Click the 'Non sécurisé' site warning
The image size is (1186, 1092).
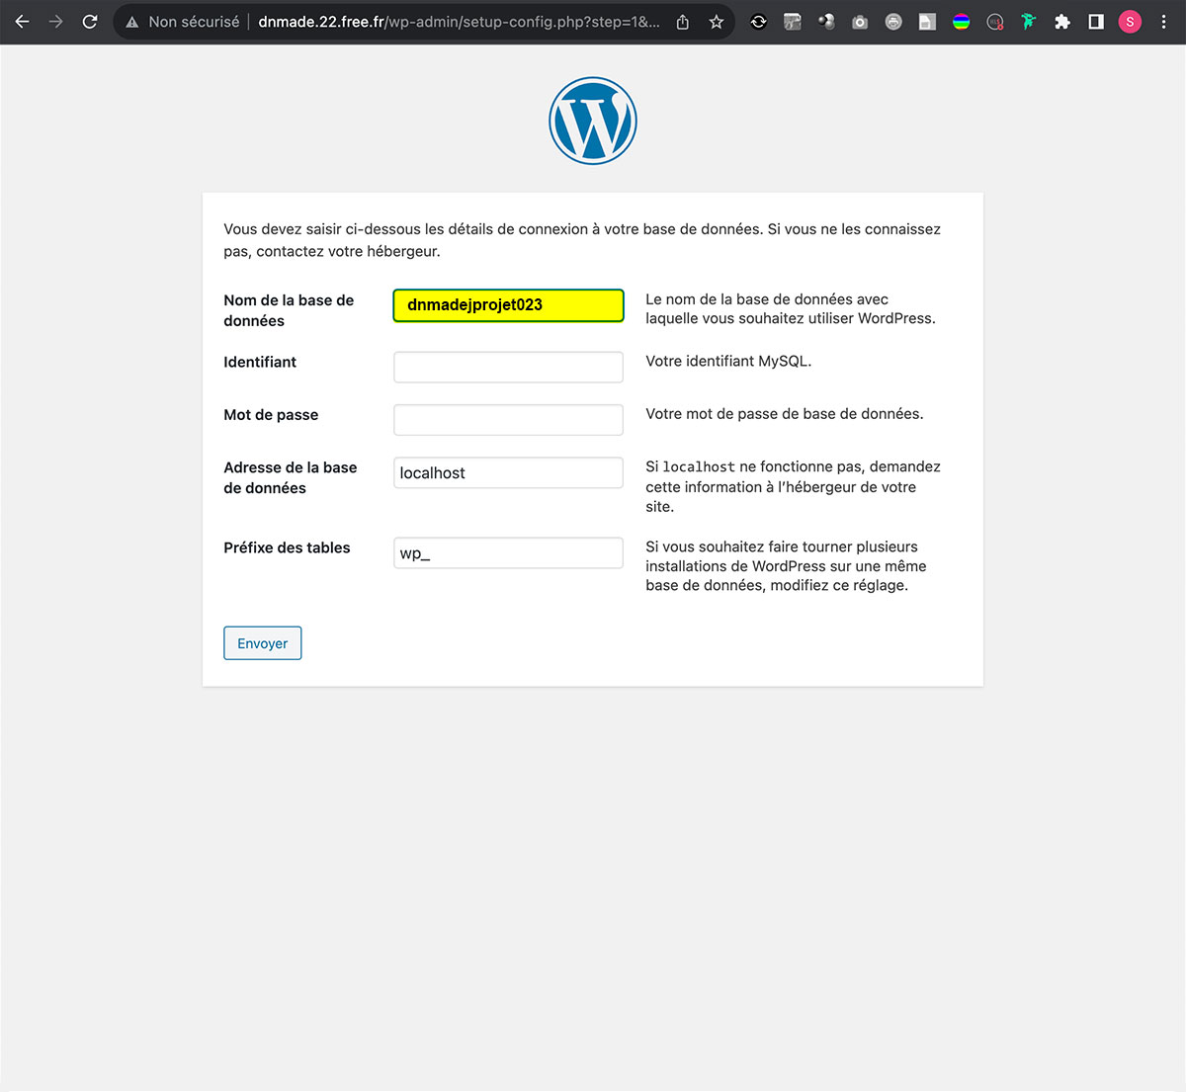tap(183, 22)
